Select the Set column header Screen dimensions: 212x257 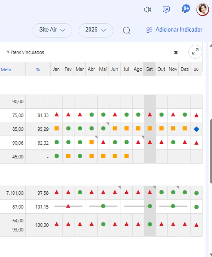150,69
